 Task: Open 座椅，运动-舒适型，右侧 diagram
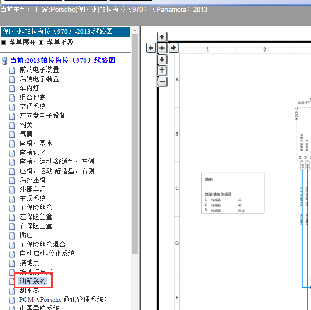click(x=57, y=171)
